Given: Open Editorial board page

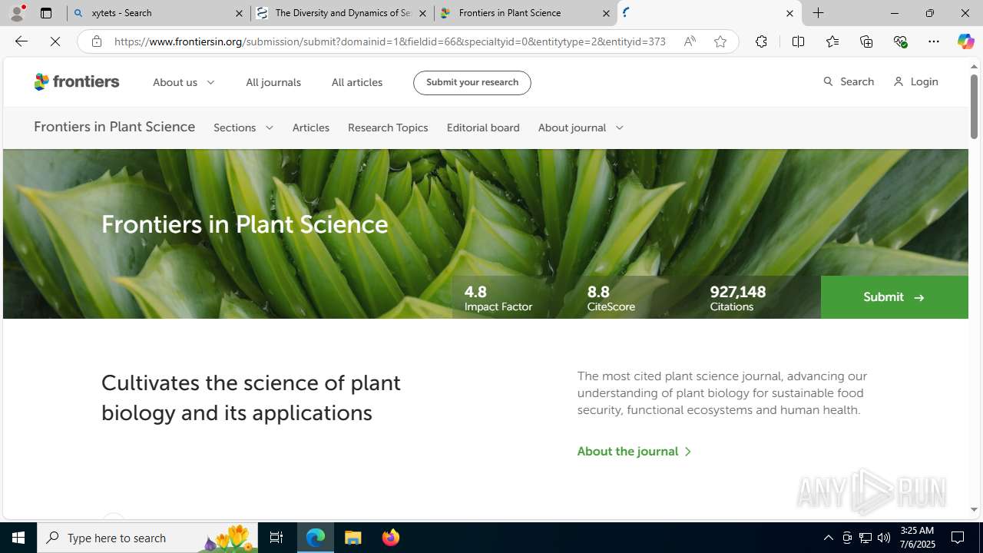Looking at the screenshot, I should click(483, 127).
